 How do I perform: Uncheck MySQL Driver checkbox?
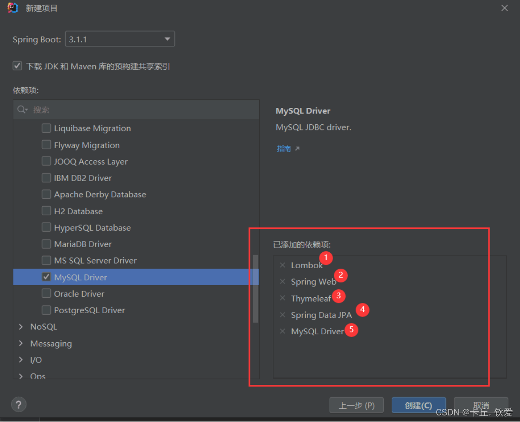click(46, 277)
